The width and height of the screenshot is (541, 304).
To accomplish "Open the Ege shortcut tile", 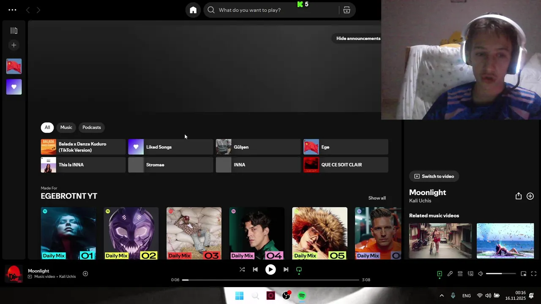I will point(346,147).
